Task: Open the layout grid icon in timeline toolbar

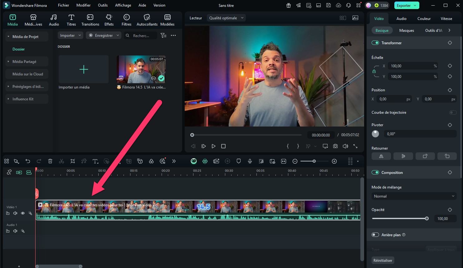Action: coord(7,161)
